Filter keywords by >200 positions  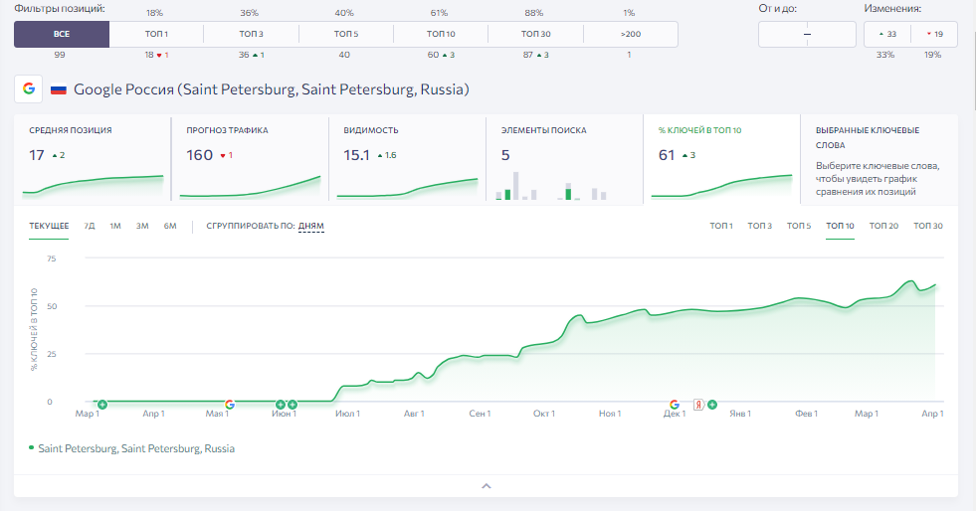pos(631,34)
